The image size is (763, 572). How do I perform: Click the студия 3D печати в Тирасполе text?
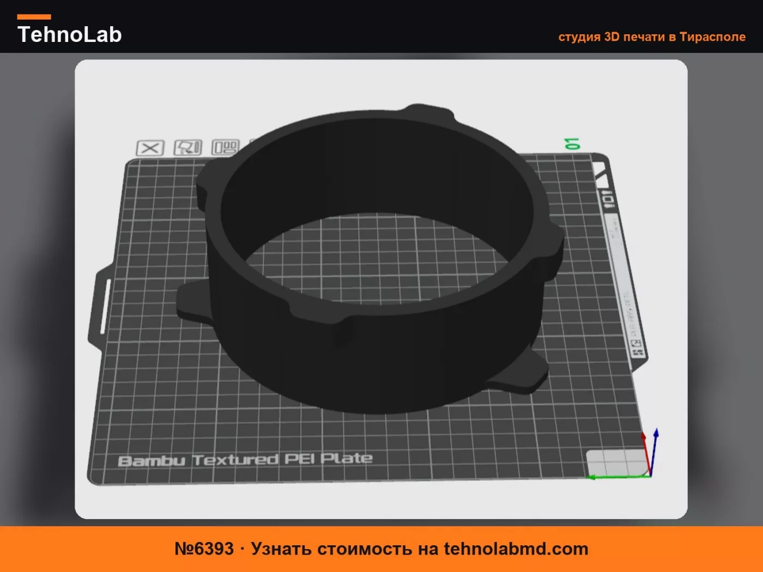pos(652,36)
